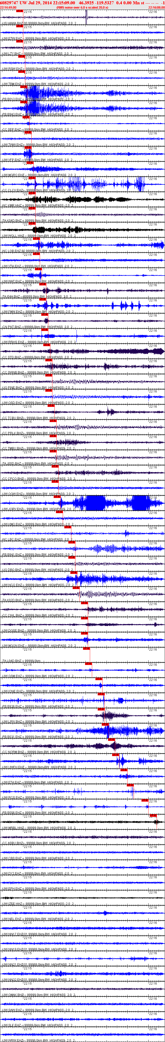
Task: Select the 'CC PRLK BHZ' trace label
Action: pos(13,433)
